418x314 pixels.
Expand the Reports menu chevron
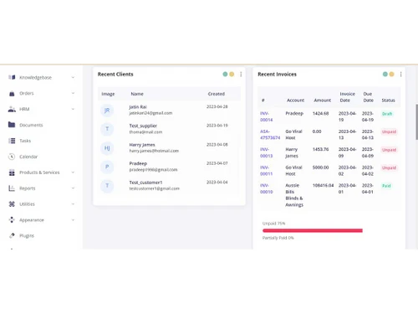click(73, 188)
